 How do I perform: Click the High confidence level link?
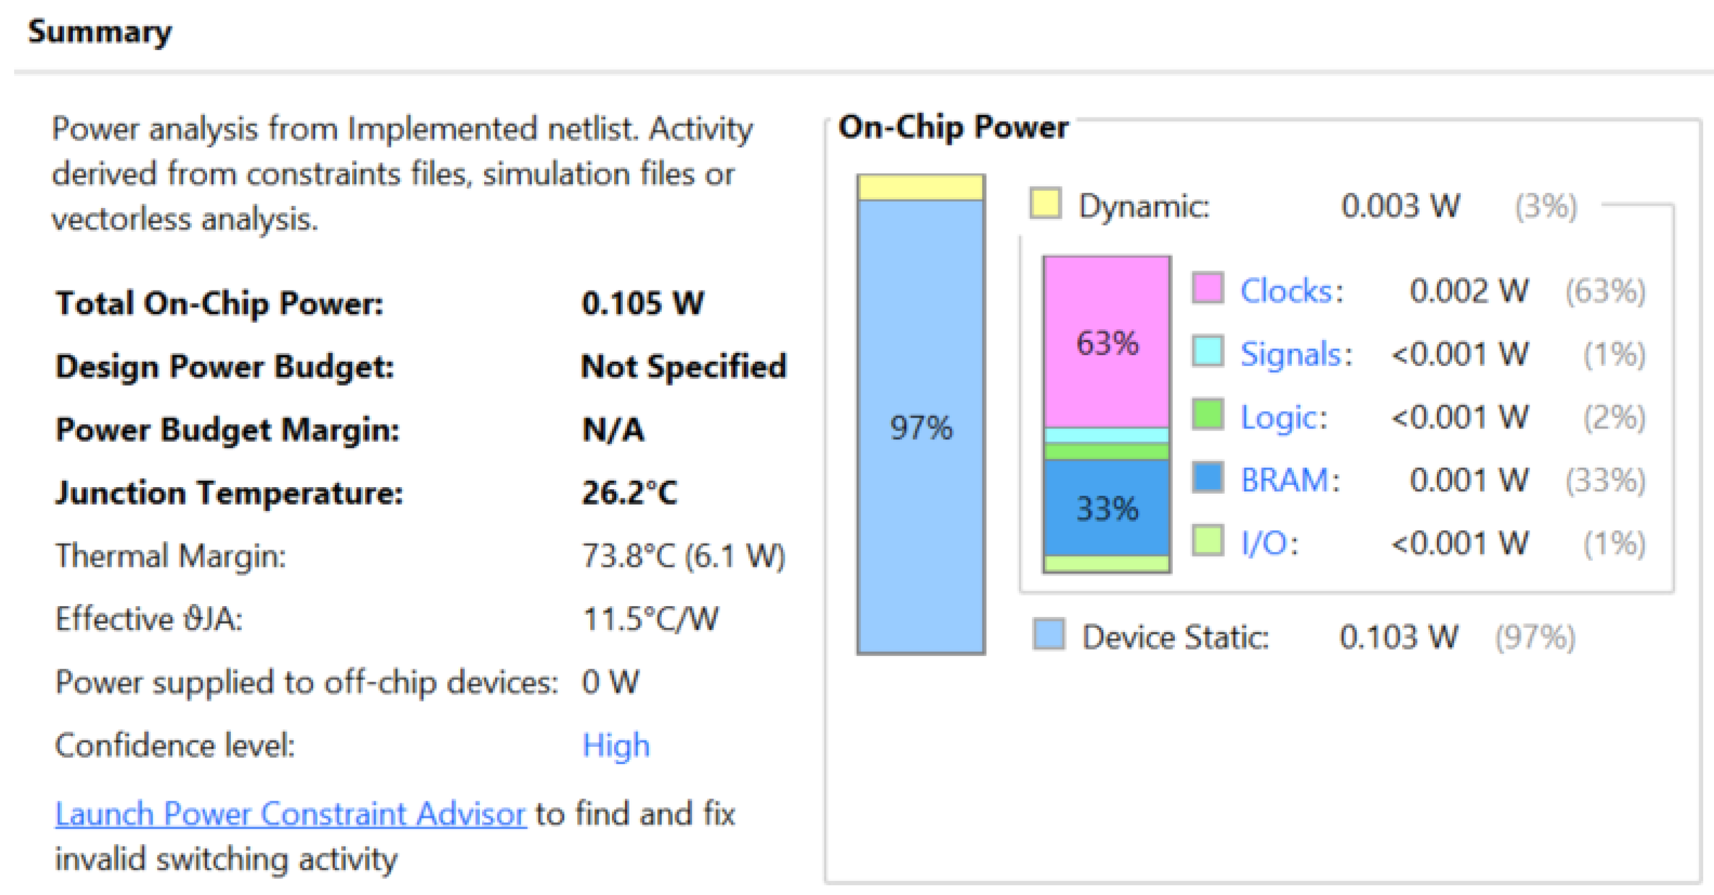pyautogui.click(x=616, y=746)
